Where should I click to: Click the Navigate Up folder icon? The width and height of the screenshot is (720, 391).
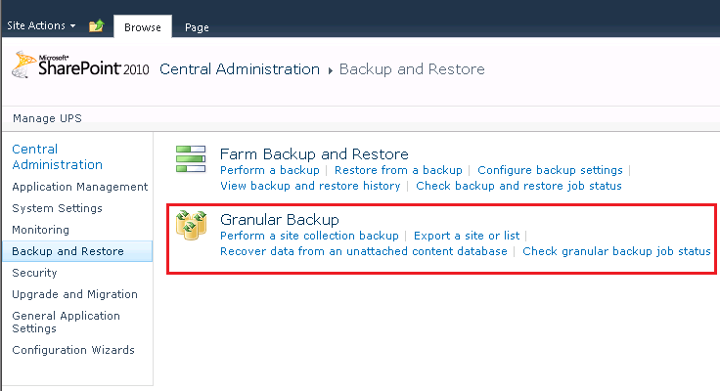click(x=97, y=25)
